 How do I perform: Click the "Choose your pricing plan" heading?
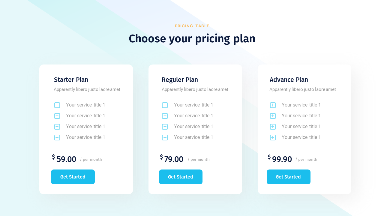click(192, 39)
